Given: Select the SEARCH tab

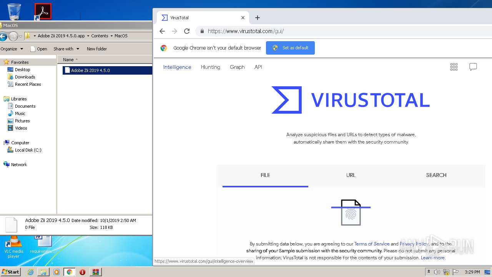Looking at the screenshot, I should pos(436,175).
